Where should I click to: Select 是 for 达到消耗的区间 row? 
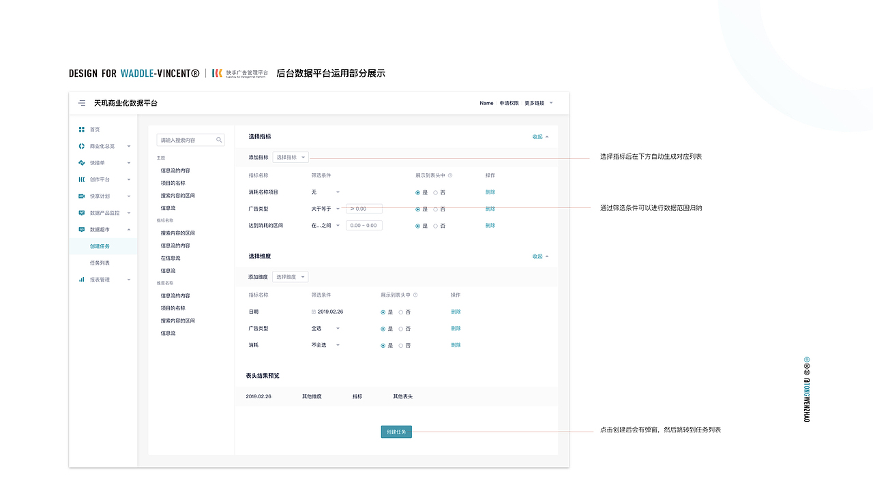[417, 226]
